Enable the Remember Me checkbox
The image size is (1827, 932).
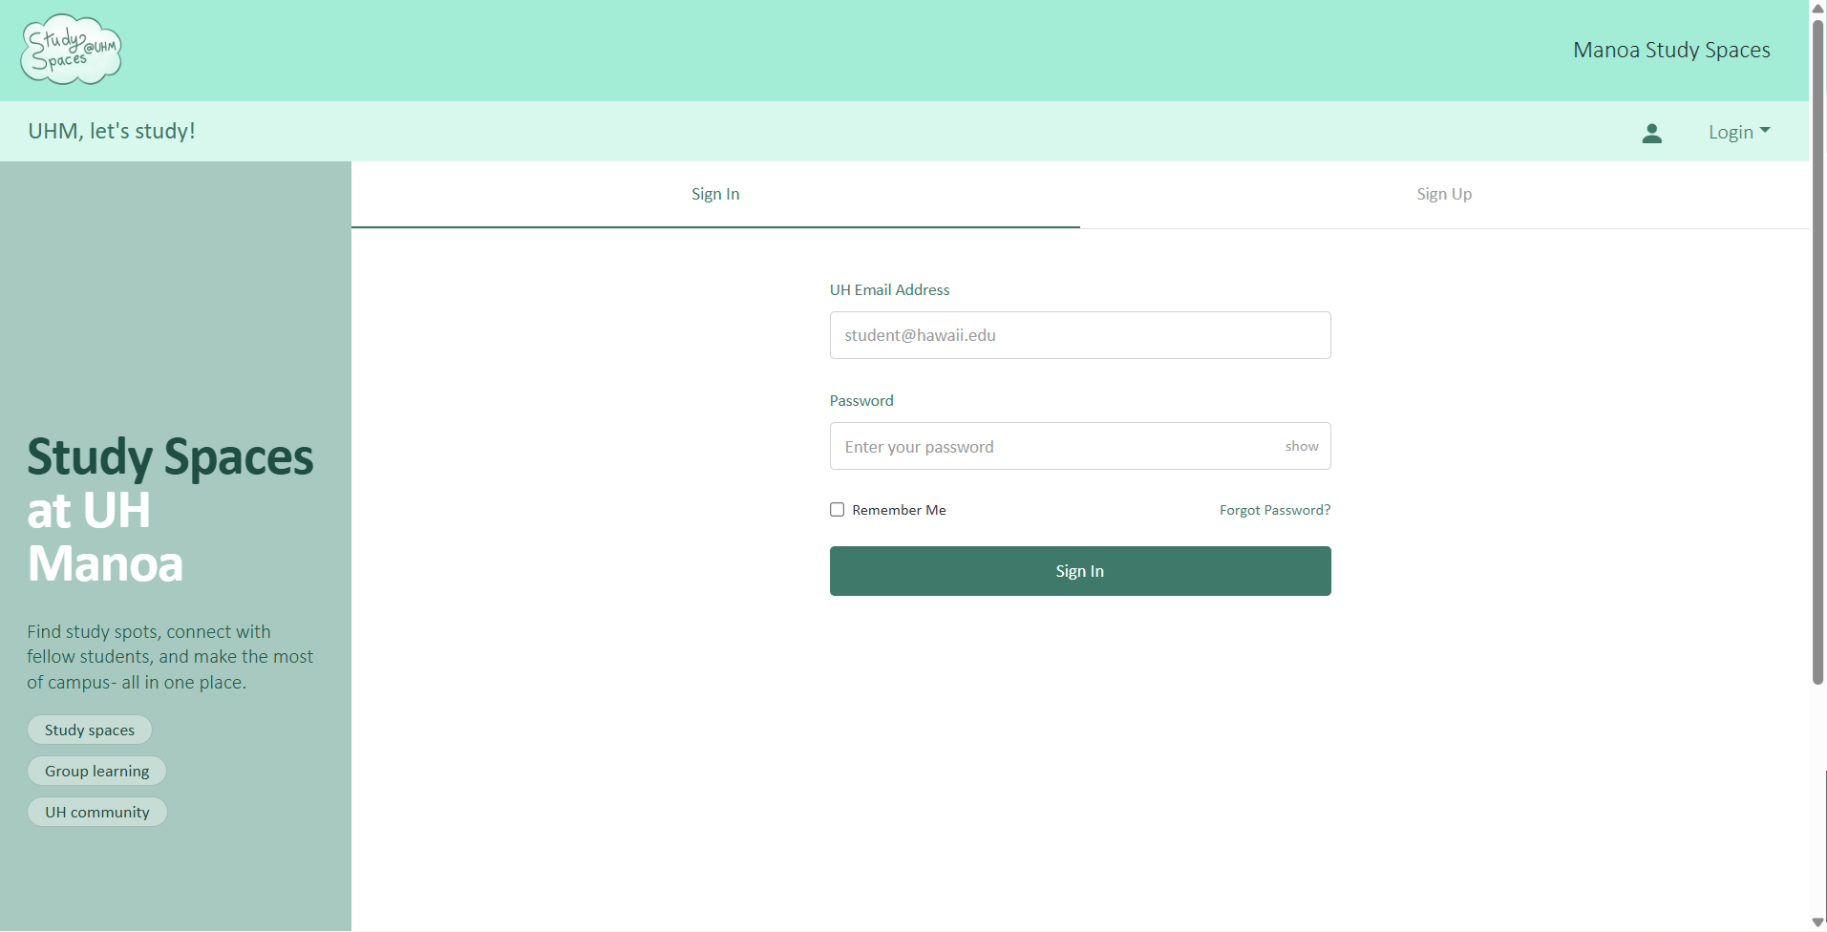pyautogui.click(x=838, y=510)
